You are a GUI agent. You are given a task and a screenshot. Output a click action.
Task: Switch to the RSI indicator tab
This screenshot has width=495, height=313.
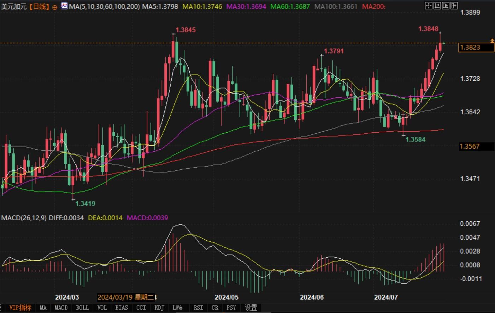tap(198, 308)
